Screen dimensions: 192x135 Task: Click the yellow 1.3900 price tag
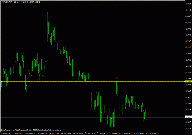pos(188,81)
